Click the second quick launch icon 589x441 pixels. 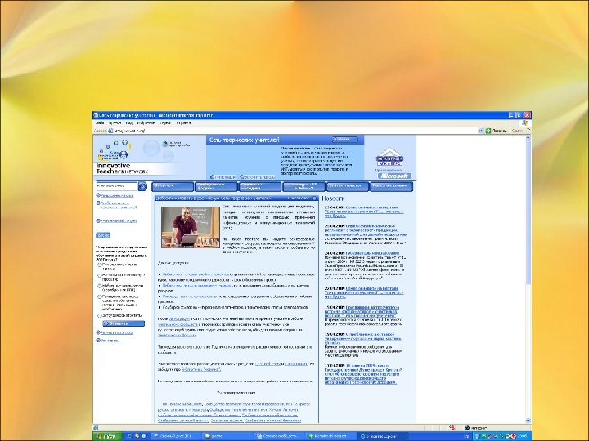tap(137, 436)
